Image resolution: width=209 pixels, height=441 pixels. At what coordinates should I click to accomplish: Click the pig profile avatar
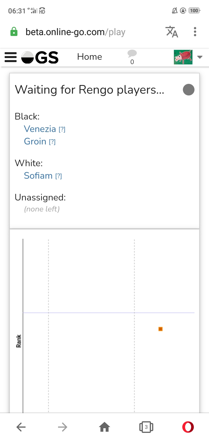point(183,57)
